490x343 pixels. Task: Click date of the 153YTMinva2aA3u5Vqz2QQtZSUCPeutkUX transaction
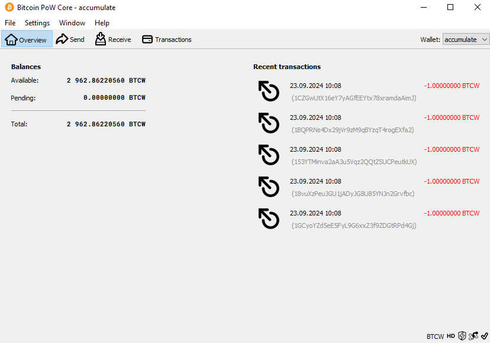[x=315, y=149]
